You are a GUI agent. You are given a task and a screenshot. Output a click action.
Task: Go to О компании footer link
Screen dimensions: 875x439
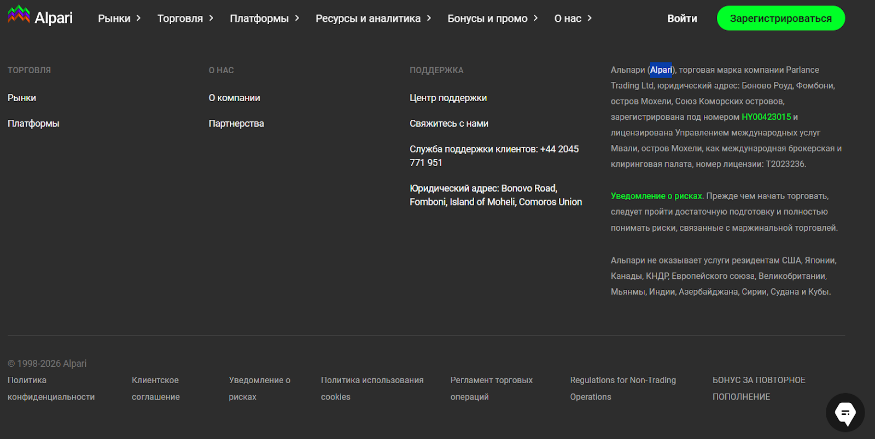coord(234,98)
